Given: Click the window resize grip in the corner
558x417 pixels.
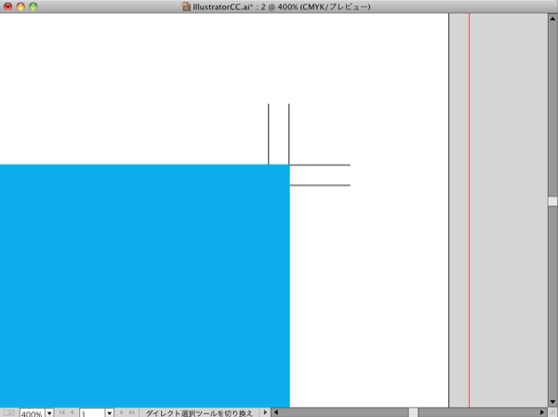Looking at the screenshot, I should pyautogui.click(x=552, y=412).
